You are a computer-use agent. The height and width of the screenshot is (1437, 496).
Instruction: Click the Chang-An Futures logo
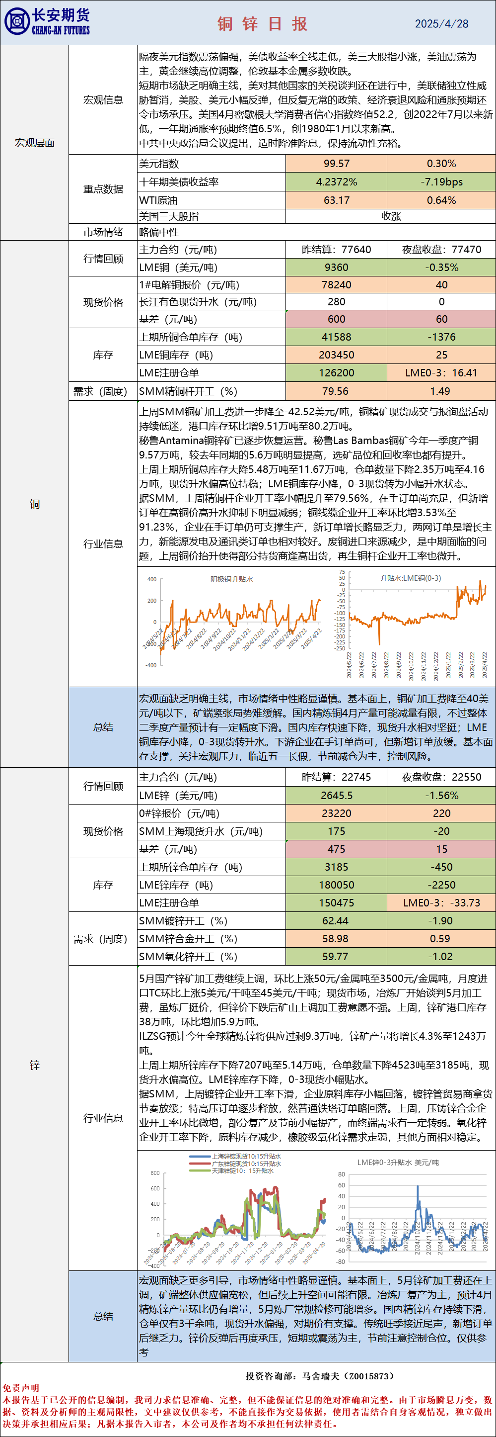(47, 22)
